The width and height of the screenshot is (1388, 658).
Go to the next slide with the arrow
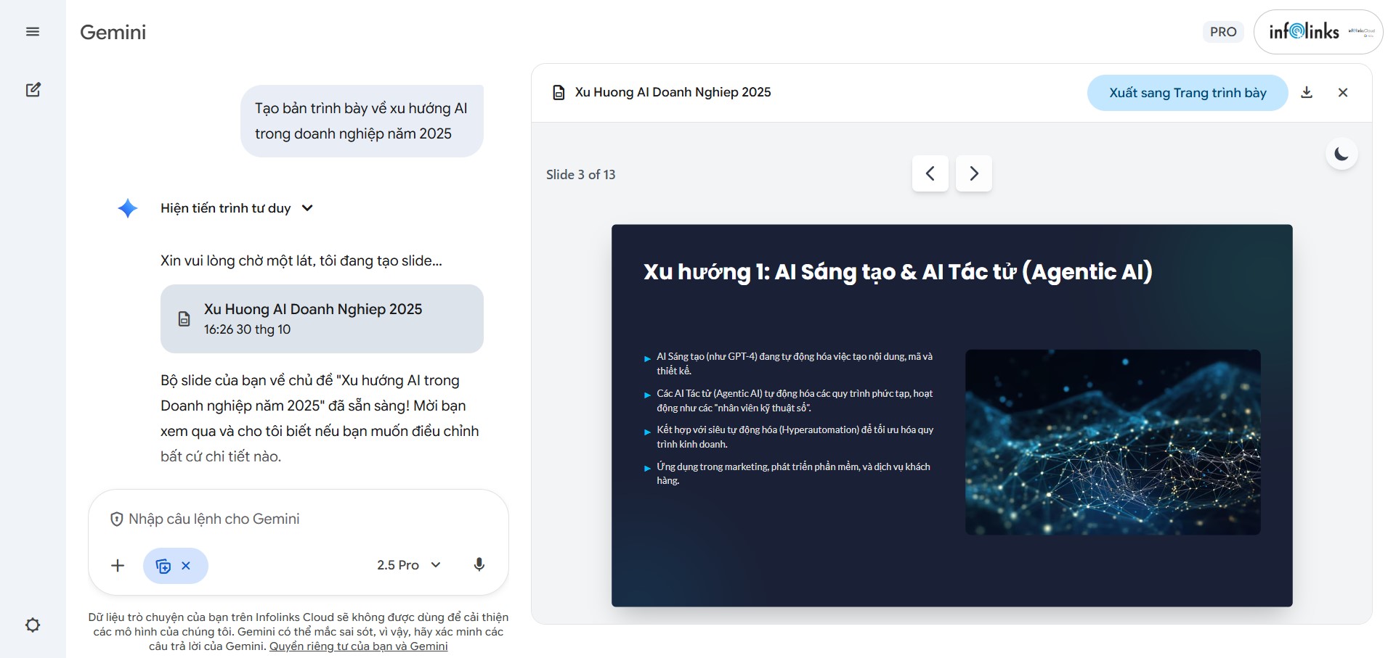tap(973, 173)
